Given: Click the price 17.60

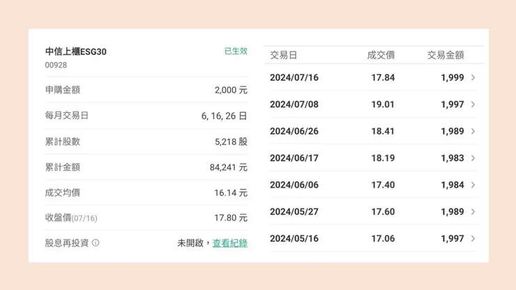Looking at the screenshot, I should (383, 212).
